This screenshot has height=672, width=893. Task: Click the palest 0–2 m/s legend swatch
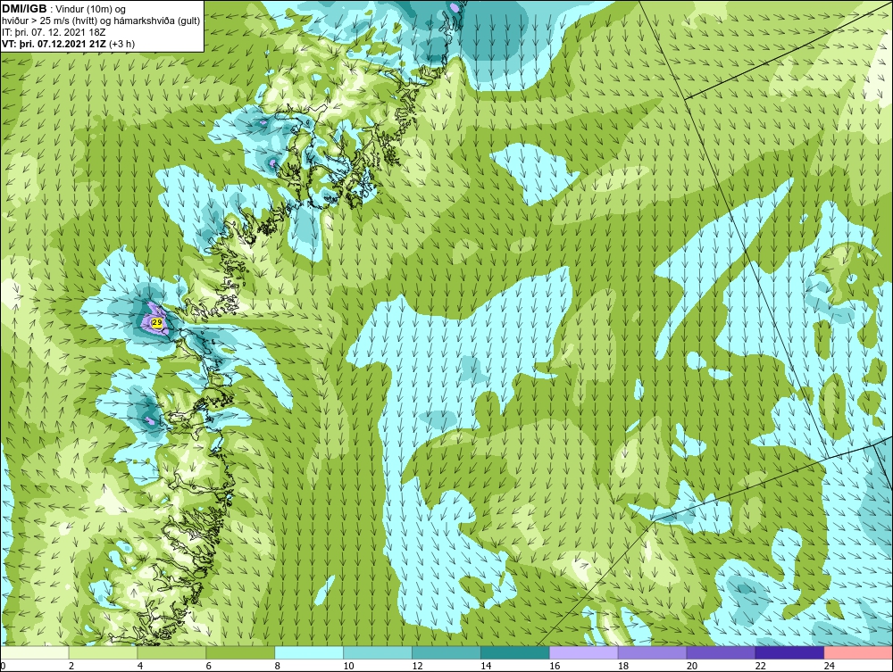[x=35, y=652]
